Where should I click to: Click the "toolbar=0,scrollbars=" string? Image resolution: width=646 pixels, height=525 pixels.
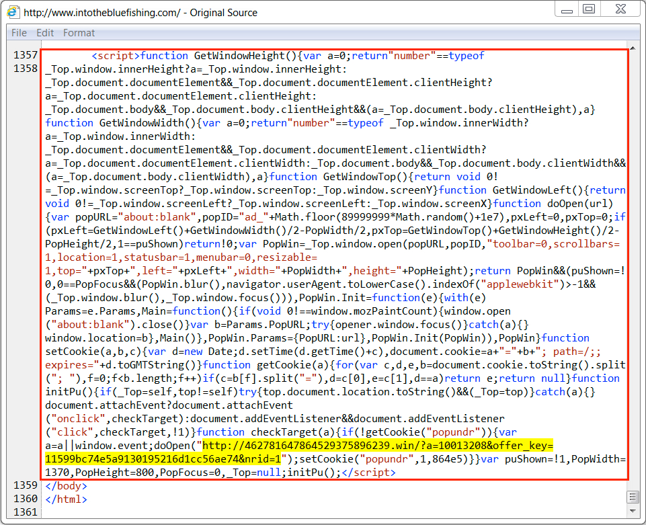click(x=553, y=244)
